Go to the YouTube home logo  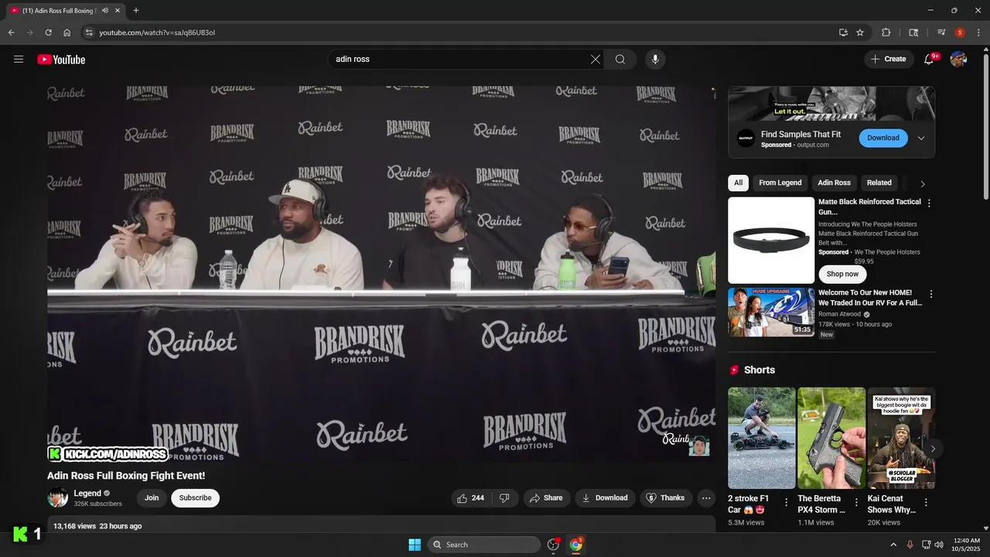pyautogui.click(x=61, y=60)
